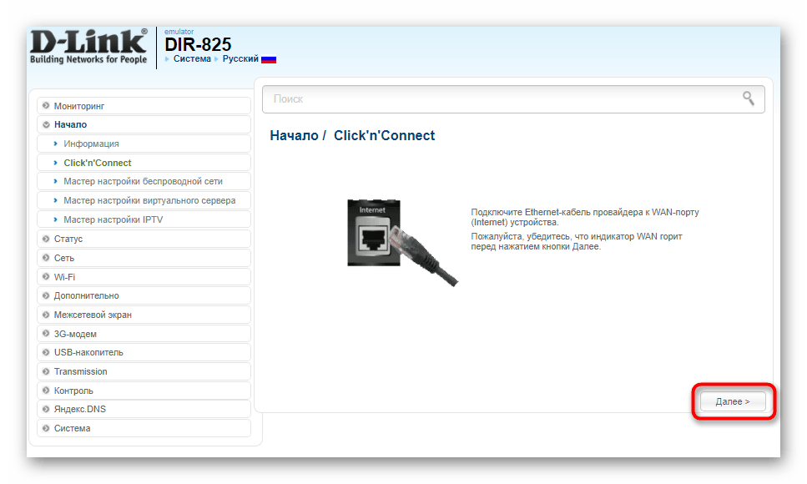807x484 pixels.
Task: Collapse the Начало section
Action: (70, 124)
